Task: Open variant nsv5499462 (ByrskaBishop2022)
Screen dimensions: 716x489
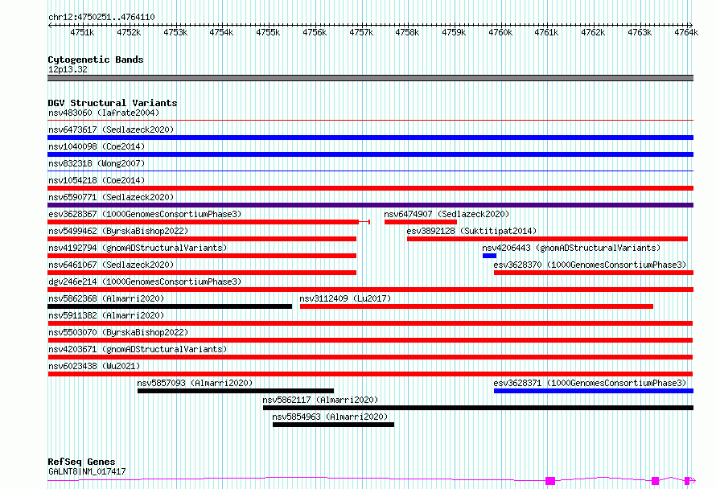Action: (x=118, y=231)
